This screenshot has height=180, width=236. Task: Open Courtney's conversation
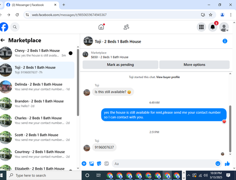(x=37, y=154)
